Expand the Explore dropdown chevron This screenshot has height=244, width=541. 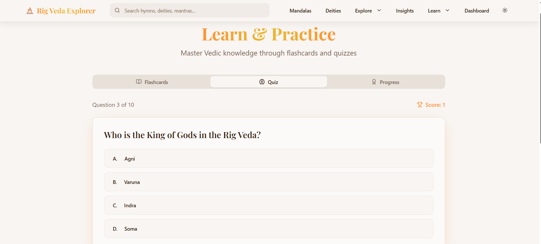coord(379,11)
